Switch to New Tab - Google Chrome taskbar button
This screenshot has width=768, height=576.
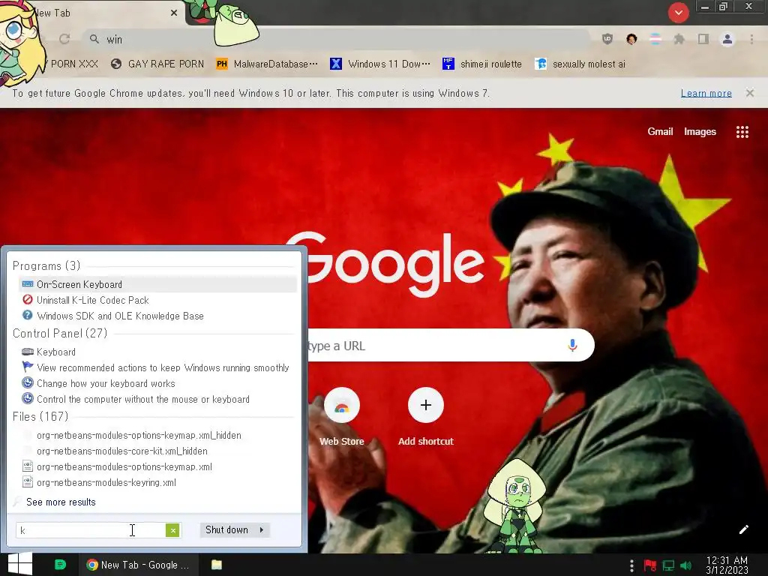pyautogui.click(x=139, y=565)
